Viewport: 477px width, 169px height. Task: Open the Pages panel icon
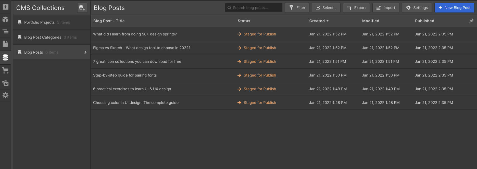[x=5, y=44]
